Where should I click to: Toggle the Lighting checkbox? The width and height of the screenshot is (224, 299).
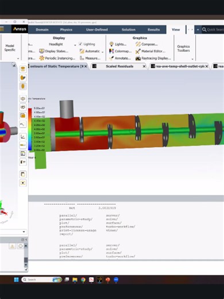pyautogui.click(x=80, y=44)
